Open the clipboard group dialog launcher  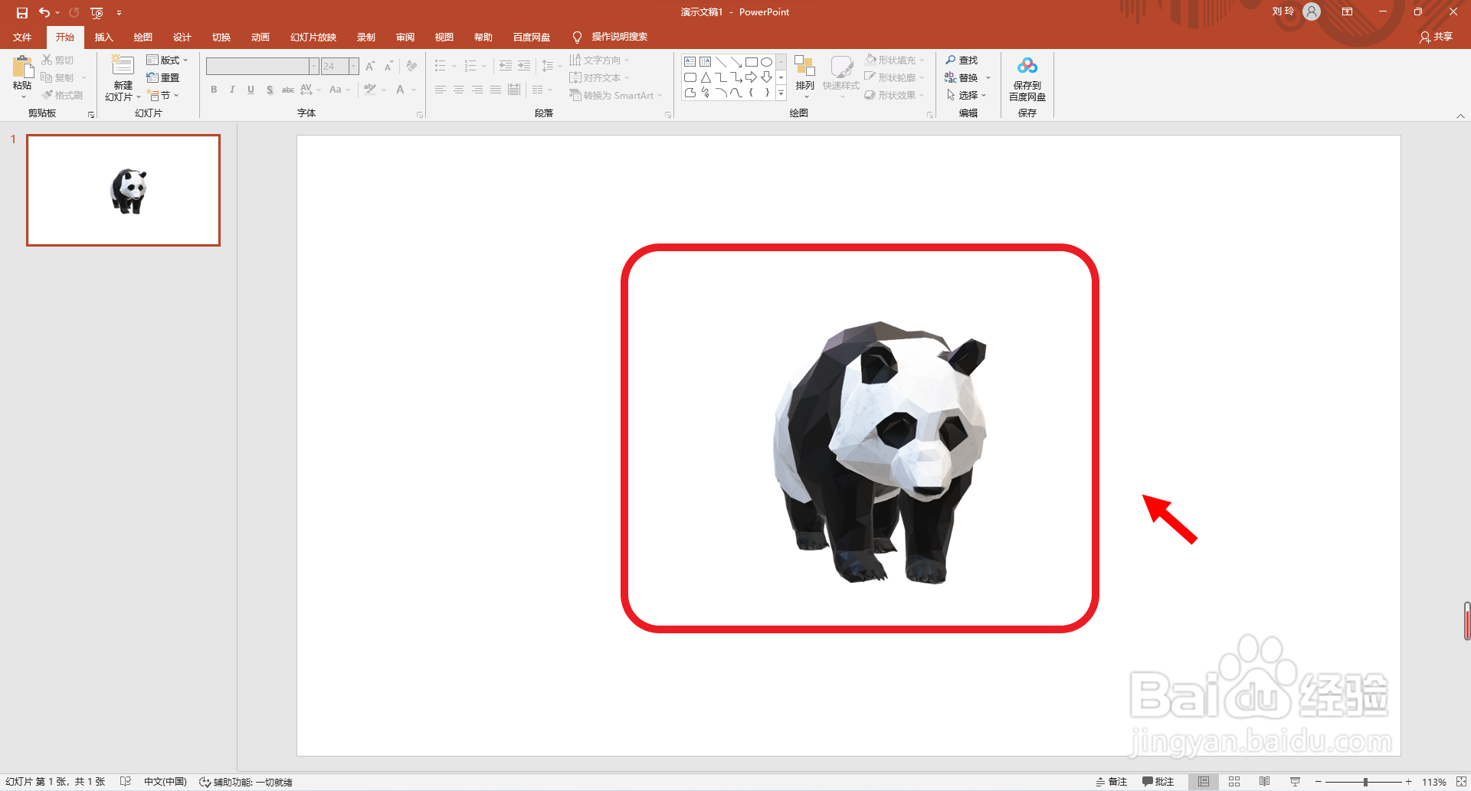91,115
